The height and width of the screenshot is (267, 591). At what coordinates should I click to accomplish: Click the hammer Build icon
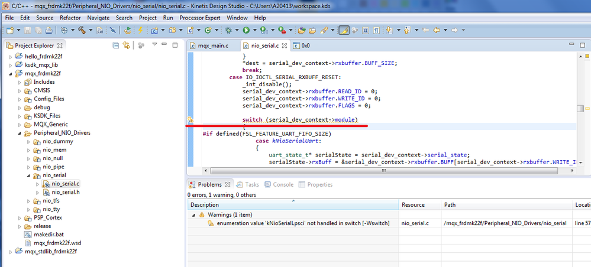(x=82, y=30)
